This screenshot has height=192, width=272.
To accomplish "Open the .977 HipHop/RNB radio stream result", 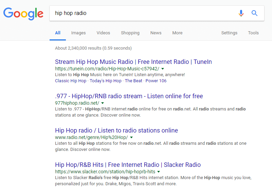I will [x=129, y=96].
